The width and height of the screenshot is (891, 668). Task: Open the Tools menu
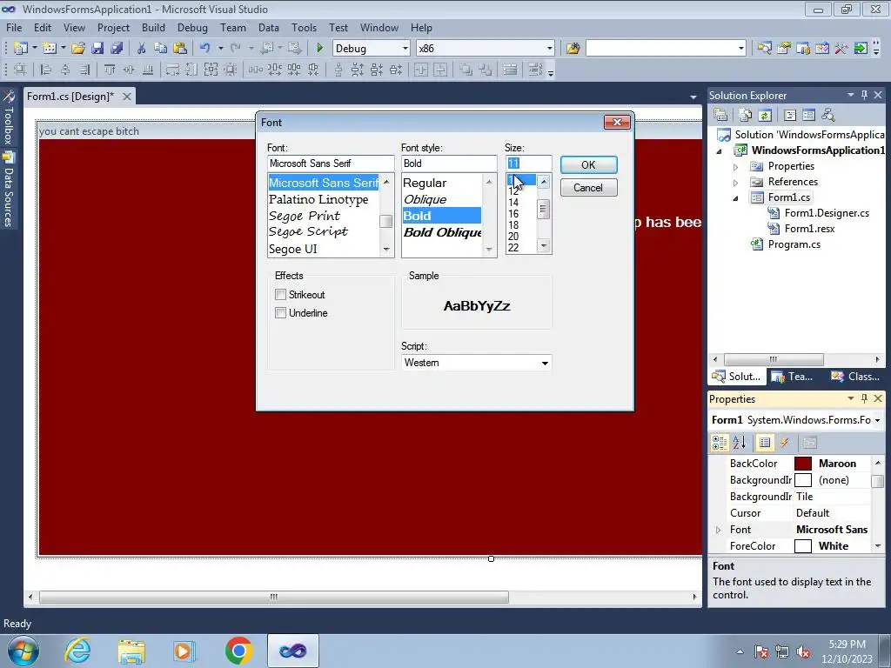click(x=304, y=27)
